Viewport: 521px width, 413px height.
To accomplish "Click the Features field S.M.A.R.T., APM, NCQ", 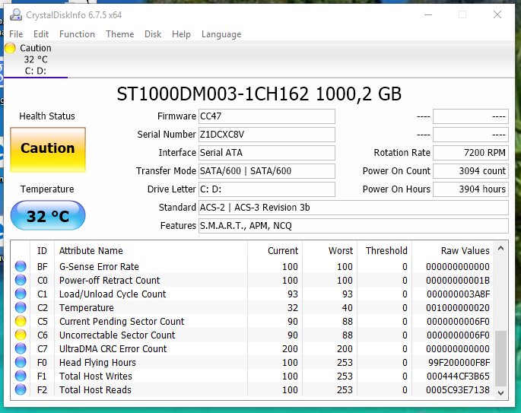I will tap(354, 226).
